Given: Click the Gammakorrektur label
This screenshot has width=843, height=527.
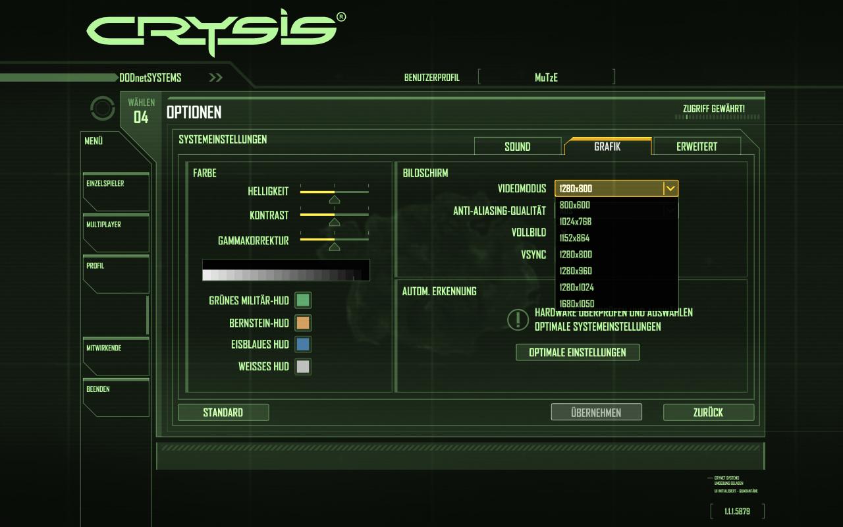Looking at the screenshot, I should [x=254, y=241].
